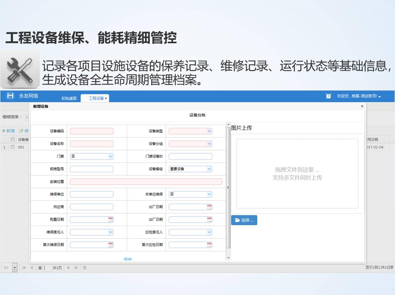This screenshot has width=395, height=295.
Task: Click the alarm clock reminder icon
Action: pos(329,96)
